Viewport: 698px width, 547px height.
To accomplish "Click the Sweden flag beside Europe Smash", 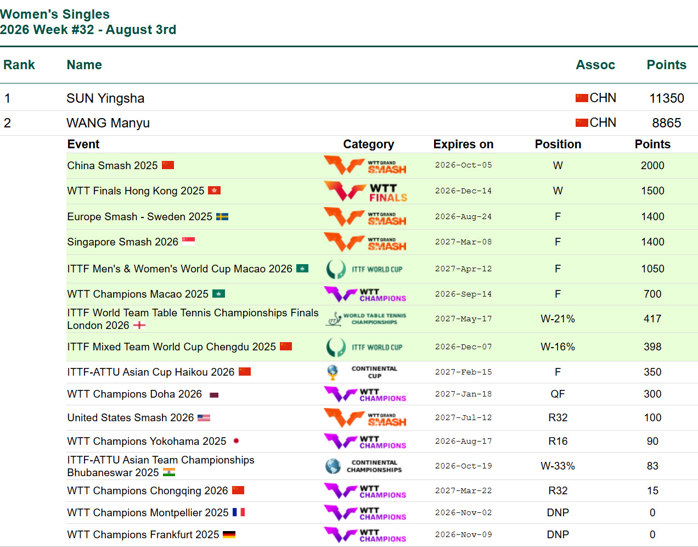I will pos(222,217).
